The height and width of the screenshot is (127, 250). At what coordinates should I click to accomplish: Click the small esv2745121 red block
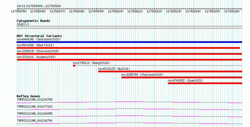coord(74,66)
